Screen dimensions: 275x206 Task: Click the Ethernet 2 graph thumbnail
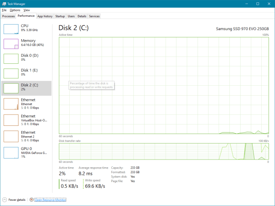pyautogui.click(x=11, y=136)
